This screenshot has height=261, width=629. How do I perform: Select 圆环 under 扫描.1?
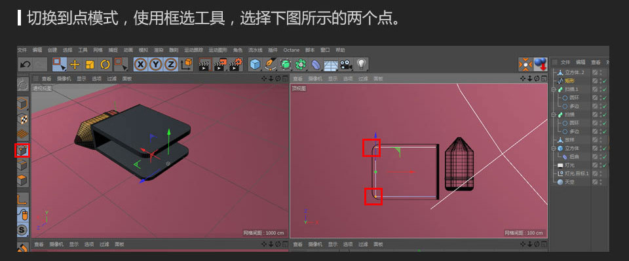coord(575,97)
